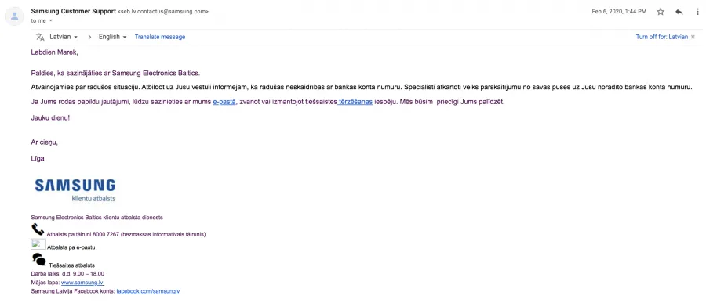The image size is (706, 303).
Task: Open facebook.com/samsunglv link
Action: coord(148,291)
